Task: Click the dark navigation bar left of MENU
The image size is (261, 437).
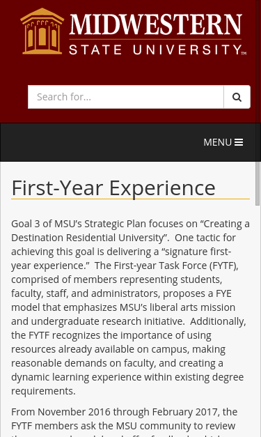Action: [100, 142]
